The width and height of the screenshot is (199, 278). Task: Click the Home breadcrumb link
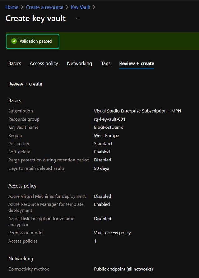(x=12, y=7)
